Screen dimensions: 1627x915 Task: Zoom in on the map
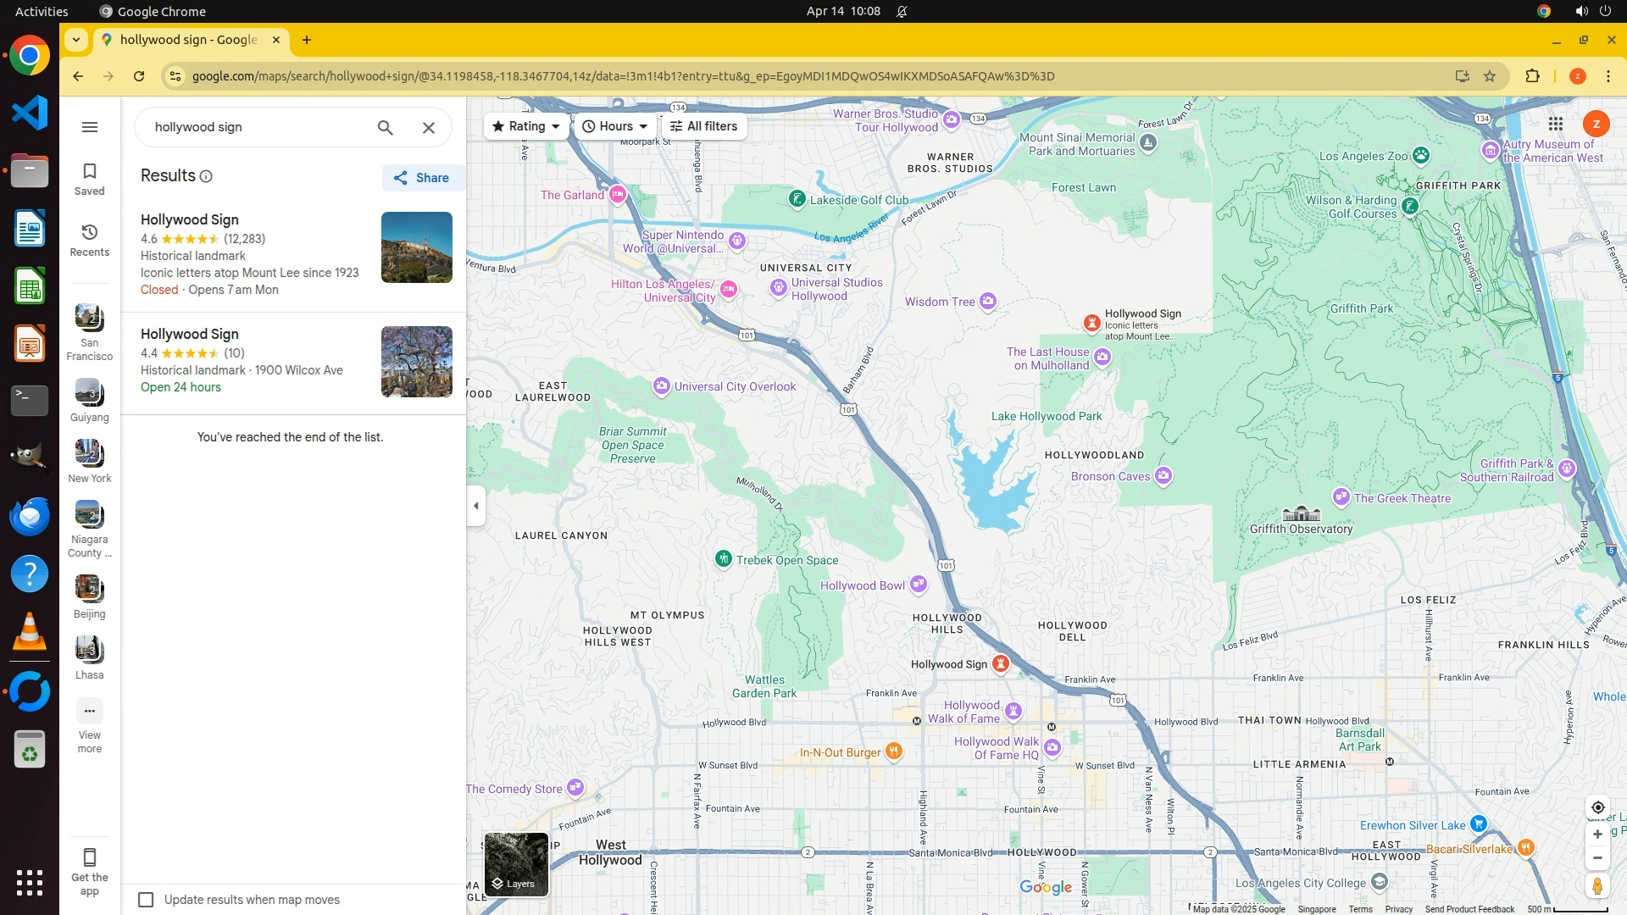click(1597, 835)
